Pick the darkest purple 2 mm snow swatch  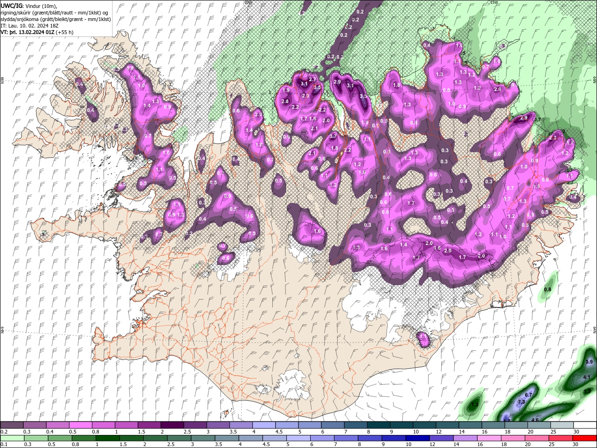(x=172, y=425)
